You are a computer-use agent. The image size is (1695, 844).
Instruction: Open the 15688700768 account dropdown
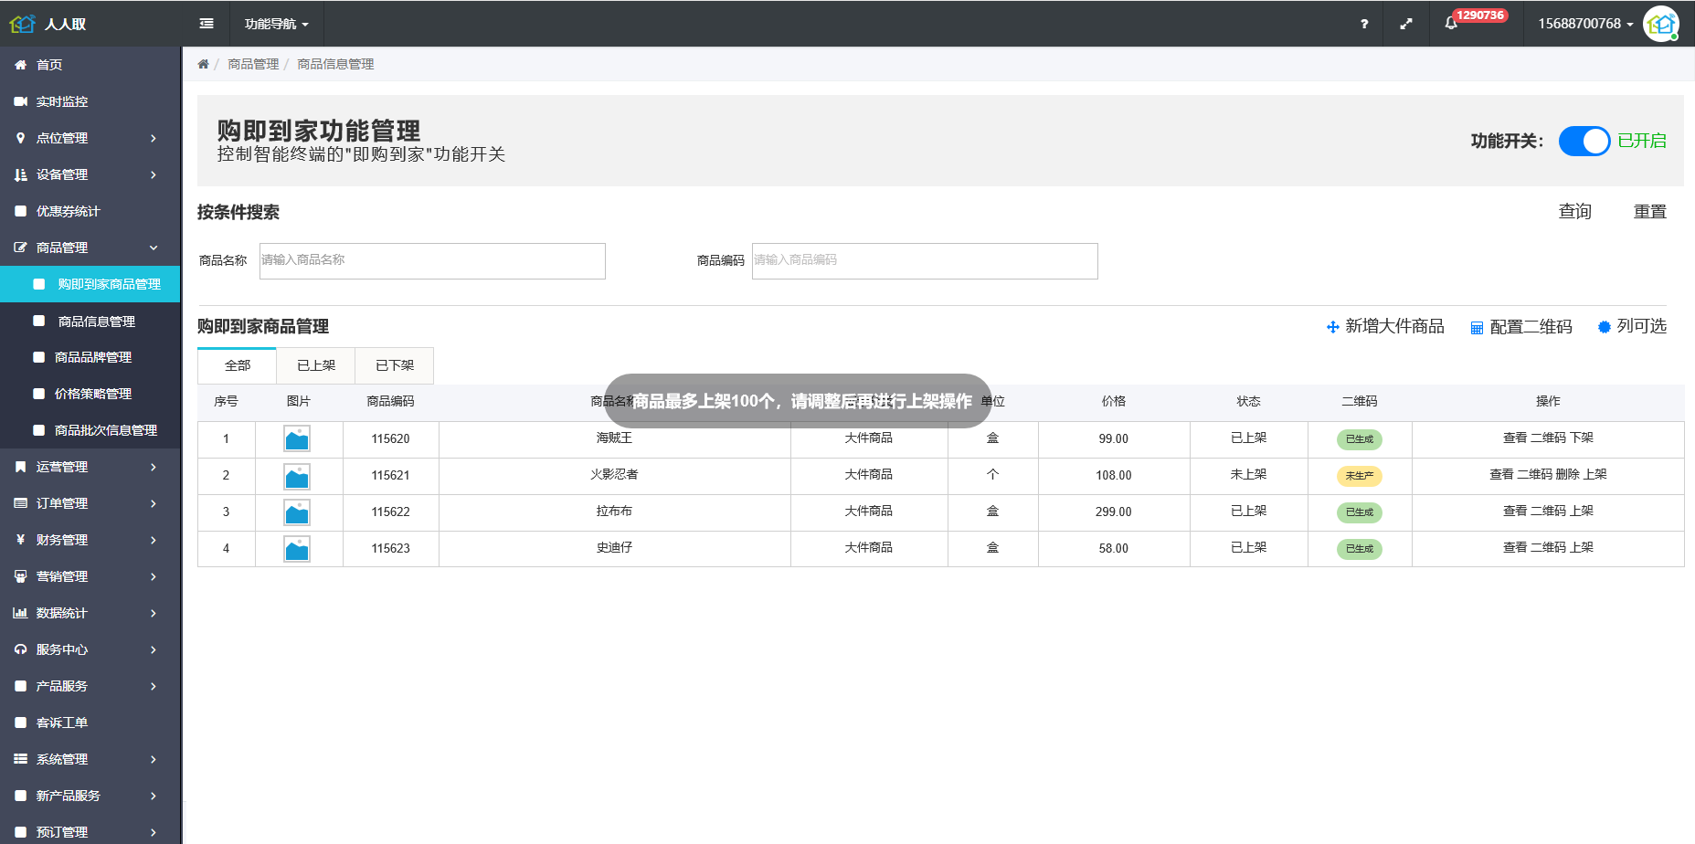pos(1584,24)
